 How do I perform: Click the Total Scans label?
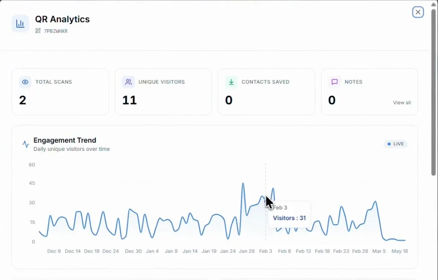point(54,82)
